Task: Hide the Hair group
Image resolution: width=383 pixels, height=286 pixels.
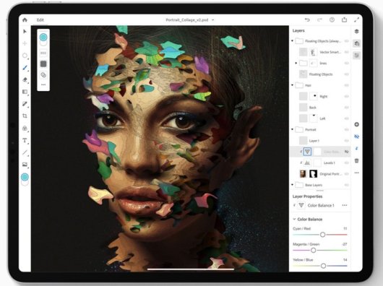Action: pyautogui.click(x=346, y=85)
